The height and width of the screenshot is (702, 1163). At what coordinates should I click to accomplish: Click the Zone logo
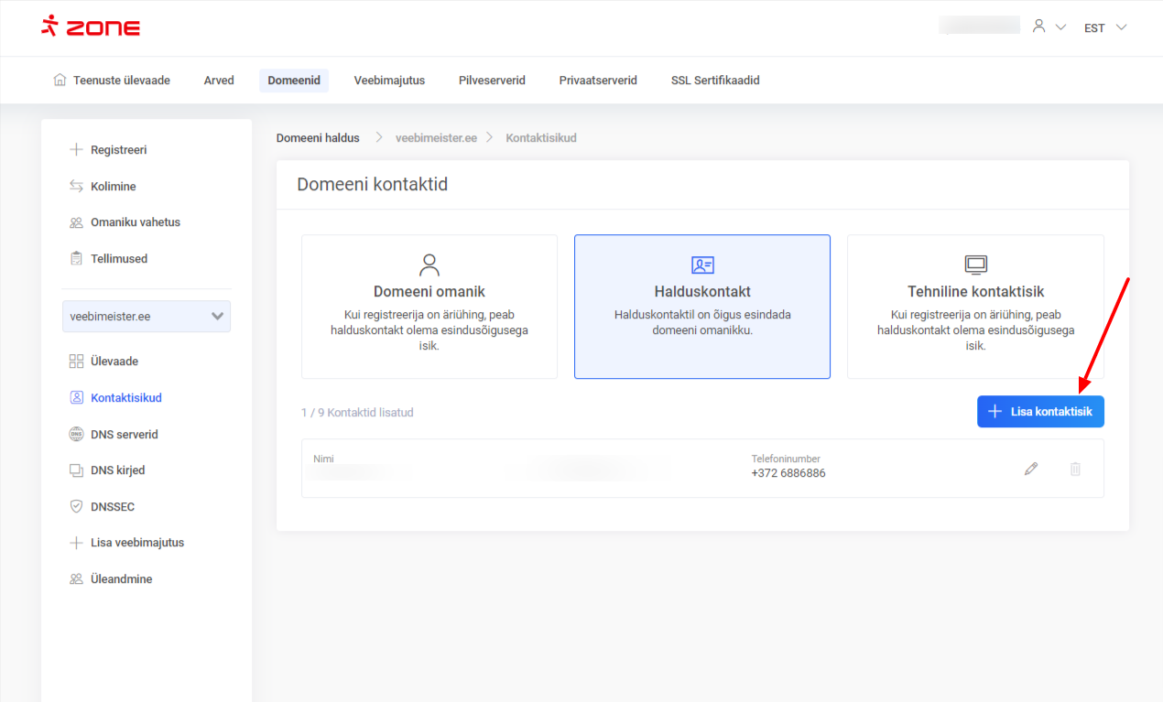click(91, 27)
